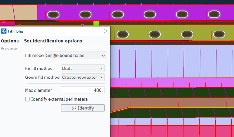The image size is (234, 137).
Task: Click the Identify button
Action: point(83,108)
